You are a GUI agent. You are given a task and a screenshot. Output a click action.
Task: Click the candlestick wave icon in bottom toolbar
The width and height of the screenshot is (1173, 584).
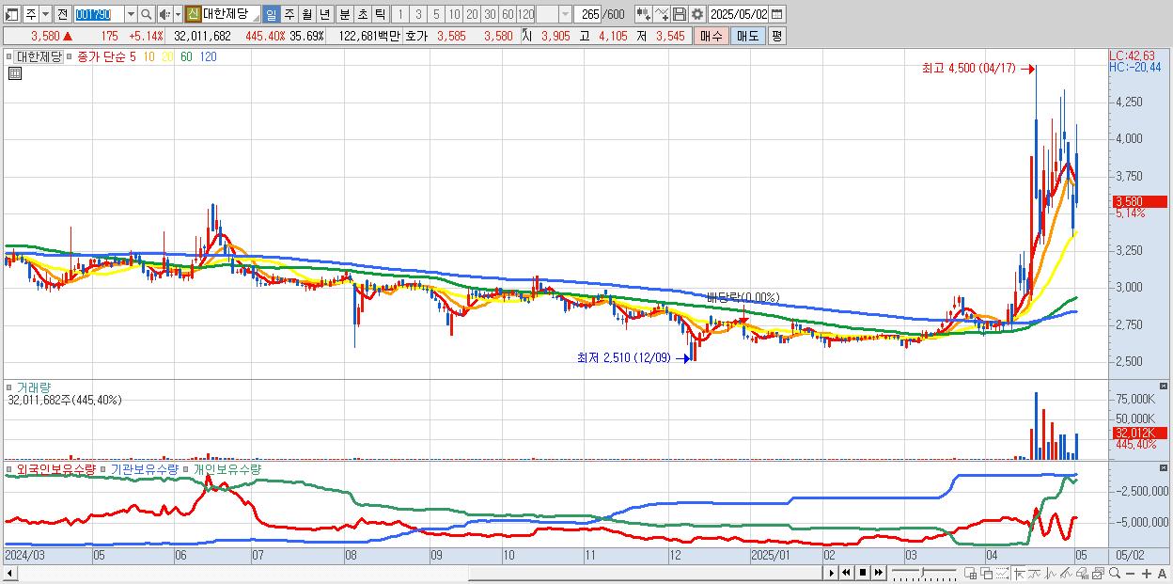pos(1051,573)
